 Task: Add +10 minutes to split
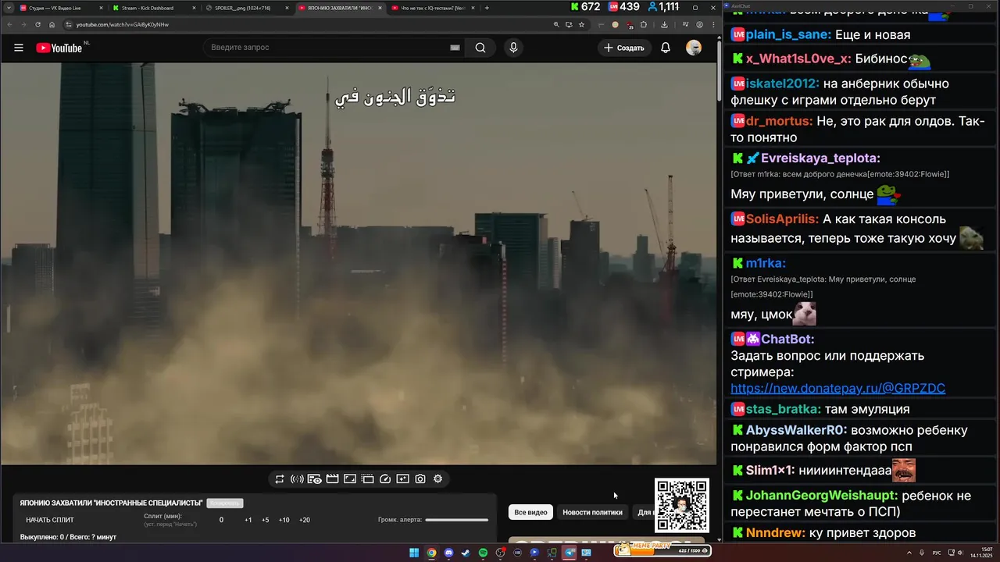pos(284,520)
